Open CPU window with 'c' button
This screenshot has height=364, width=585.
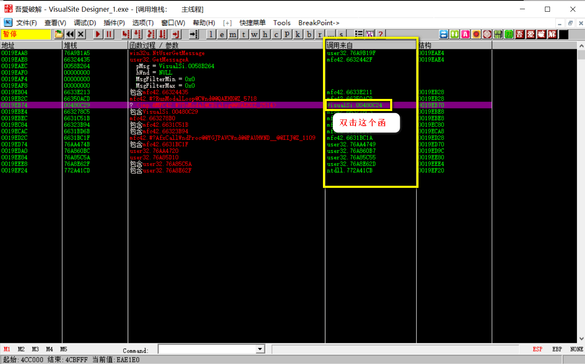(276, 34)
